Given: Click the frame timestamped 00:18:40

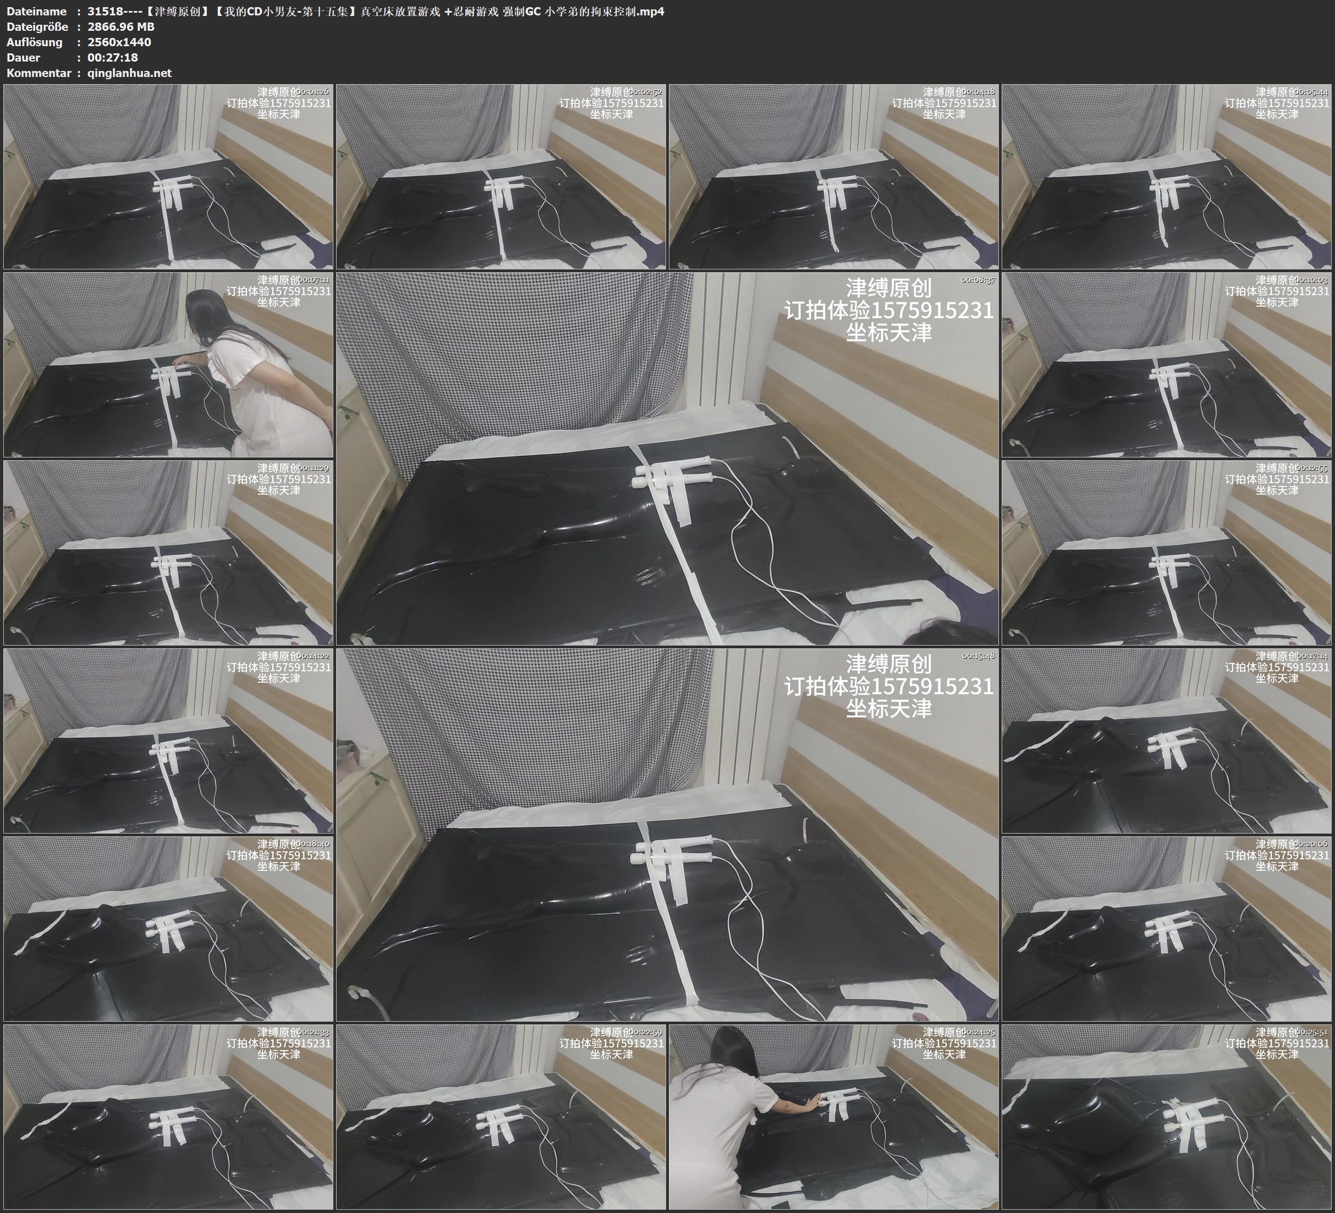Looking at the screenshot, I should pyautogui.click(x=168, y=928).
